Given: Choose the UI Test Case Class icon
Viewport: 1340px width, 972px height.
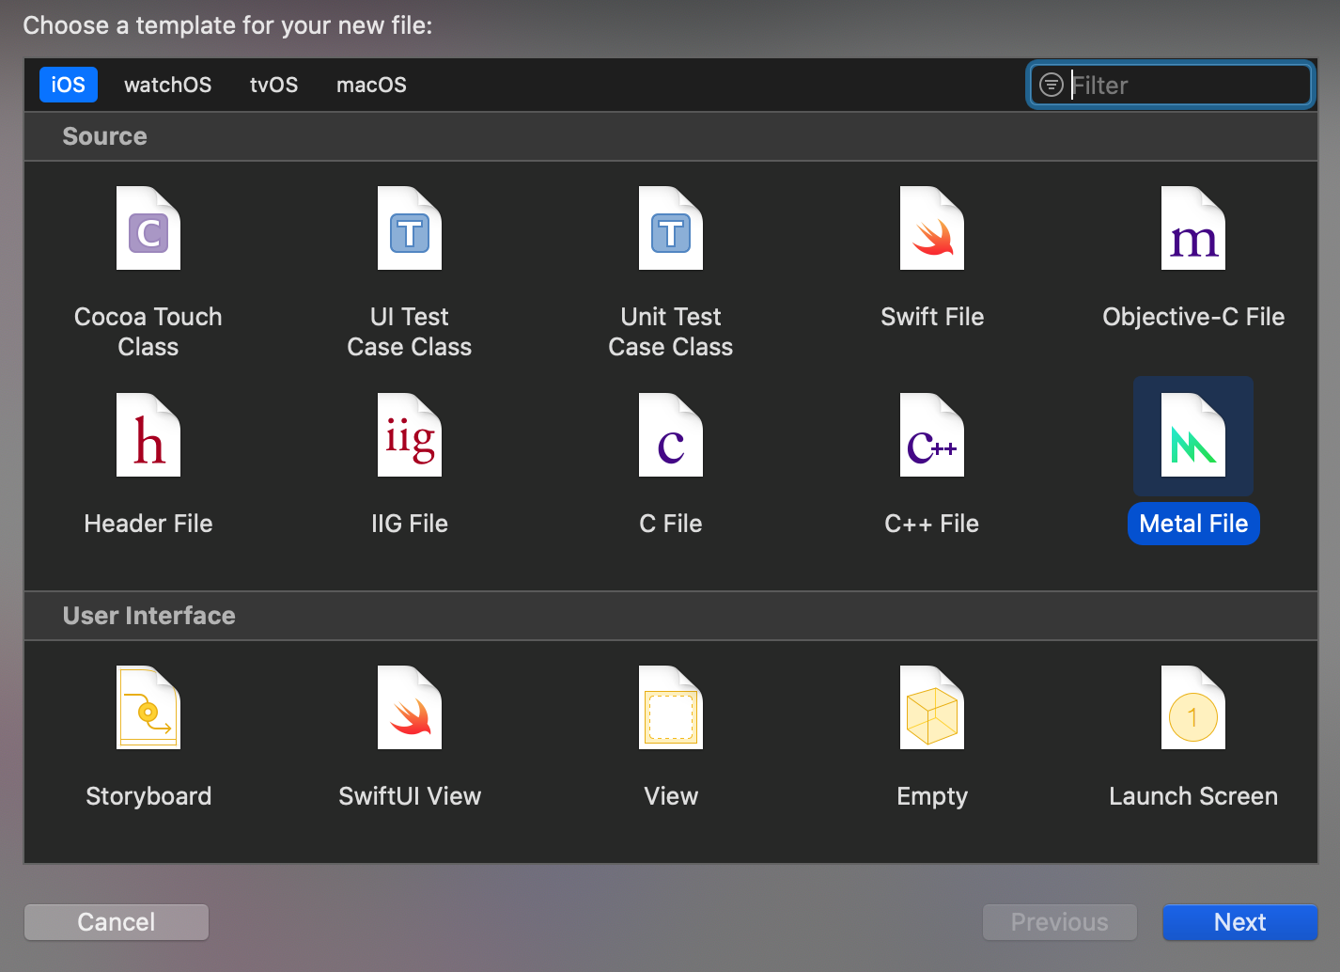Looking at the screenshot, I should [410, 228].
